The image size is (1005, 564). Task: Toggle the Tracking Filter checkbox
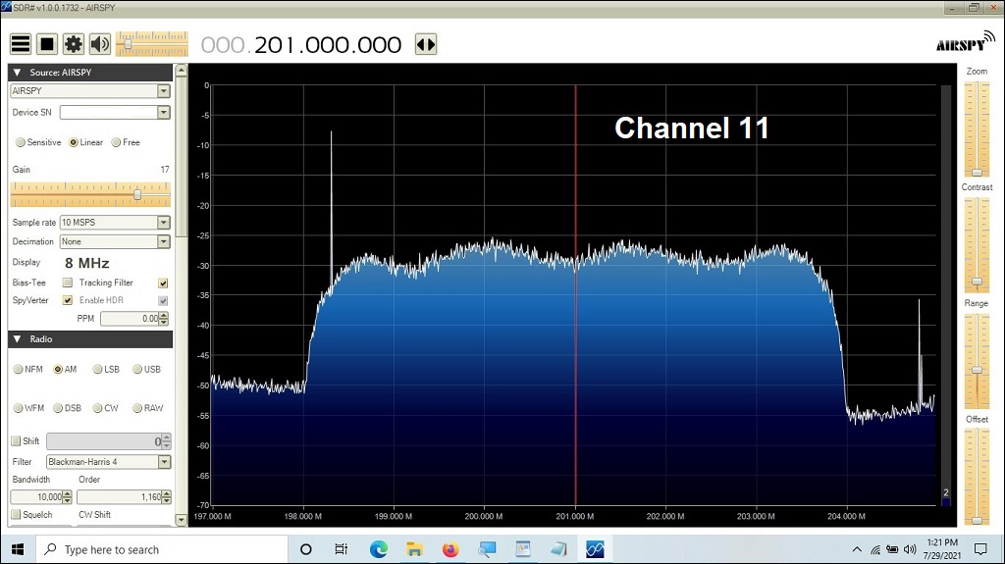point(164,282)
